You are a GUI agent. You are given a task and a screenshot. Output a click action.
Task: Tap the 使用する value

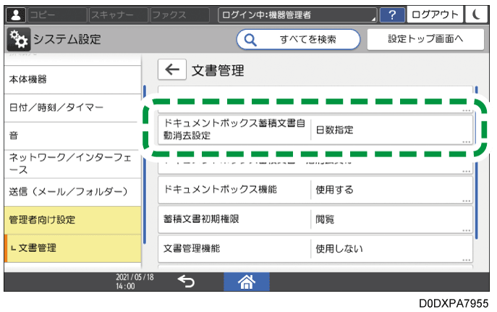click(x=334, y=190)
